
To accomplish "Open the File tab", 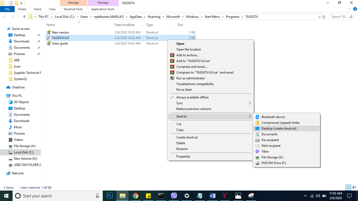I will click(x=7, y=9).
